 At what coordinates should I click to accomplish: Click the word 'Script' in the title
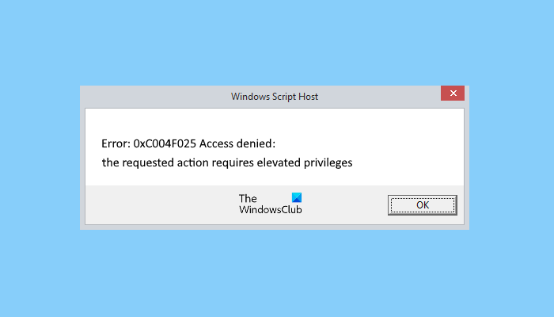coord(282,97)
